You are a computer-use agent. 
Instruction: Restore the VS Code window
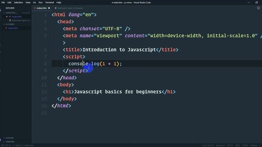tap(257, 2)
